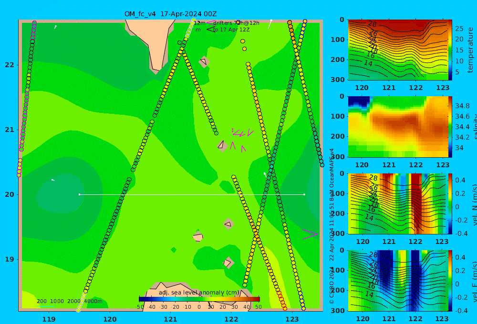The image size is (477, 324).
Task: Open the temperature cross-section panel
Action: [x=398, y=50]
